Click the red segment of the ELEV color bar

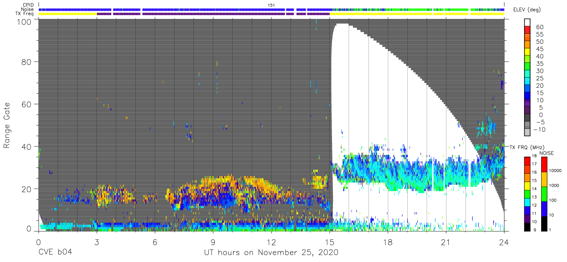[x=528, y=30]
